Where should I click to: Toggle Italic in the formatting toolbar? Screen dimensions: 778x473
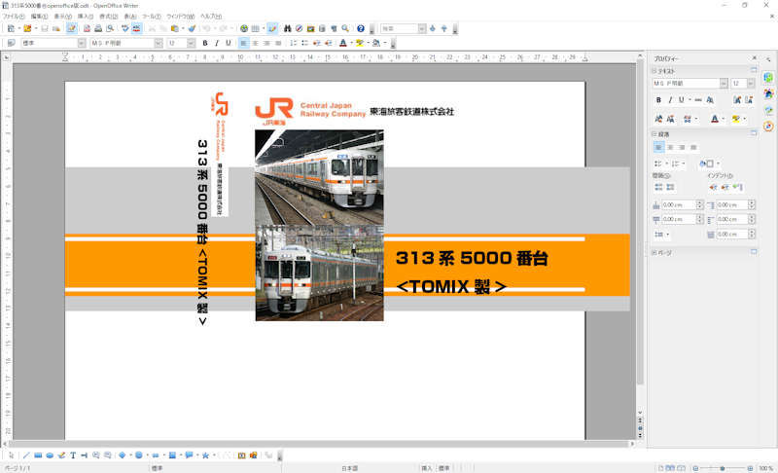[217, 43]
